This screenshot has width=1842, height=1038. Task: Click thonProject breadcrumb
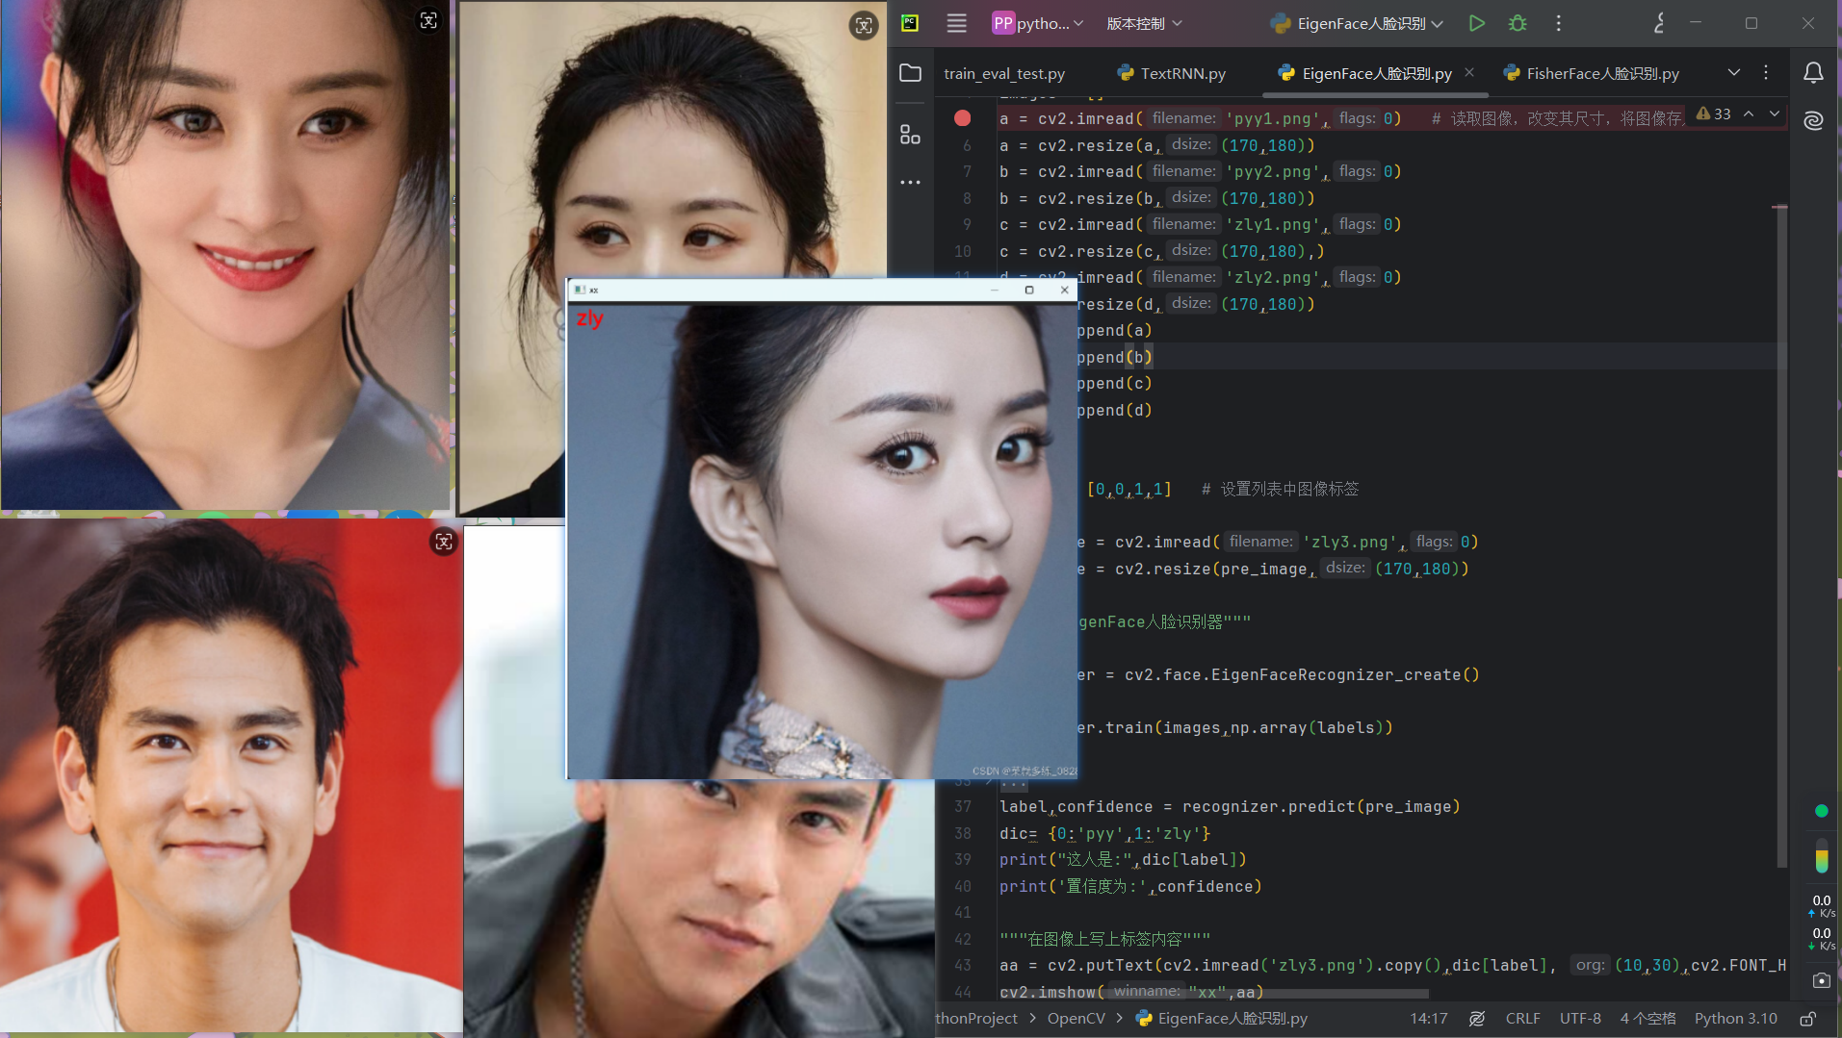[976, 1018]
